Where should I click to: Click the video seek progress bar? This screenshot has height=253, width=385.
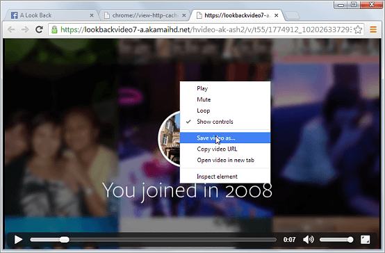pos(153,240)
